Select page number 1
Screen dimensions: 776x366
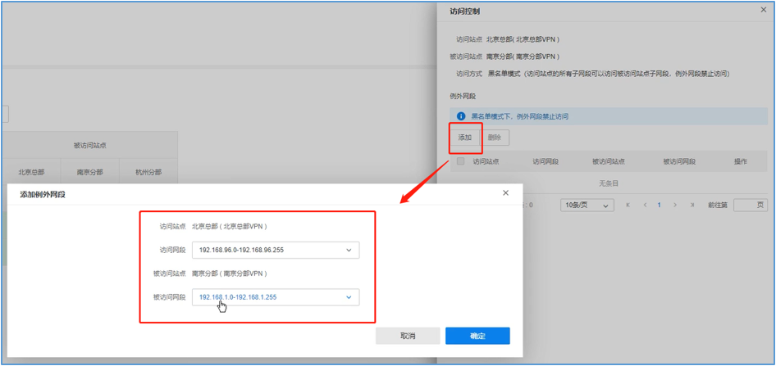tap(660, 205)
